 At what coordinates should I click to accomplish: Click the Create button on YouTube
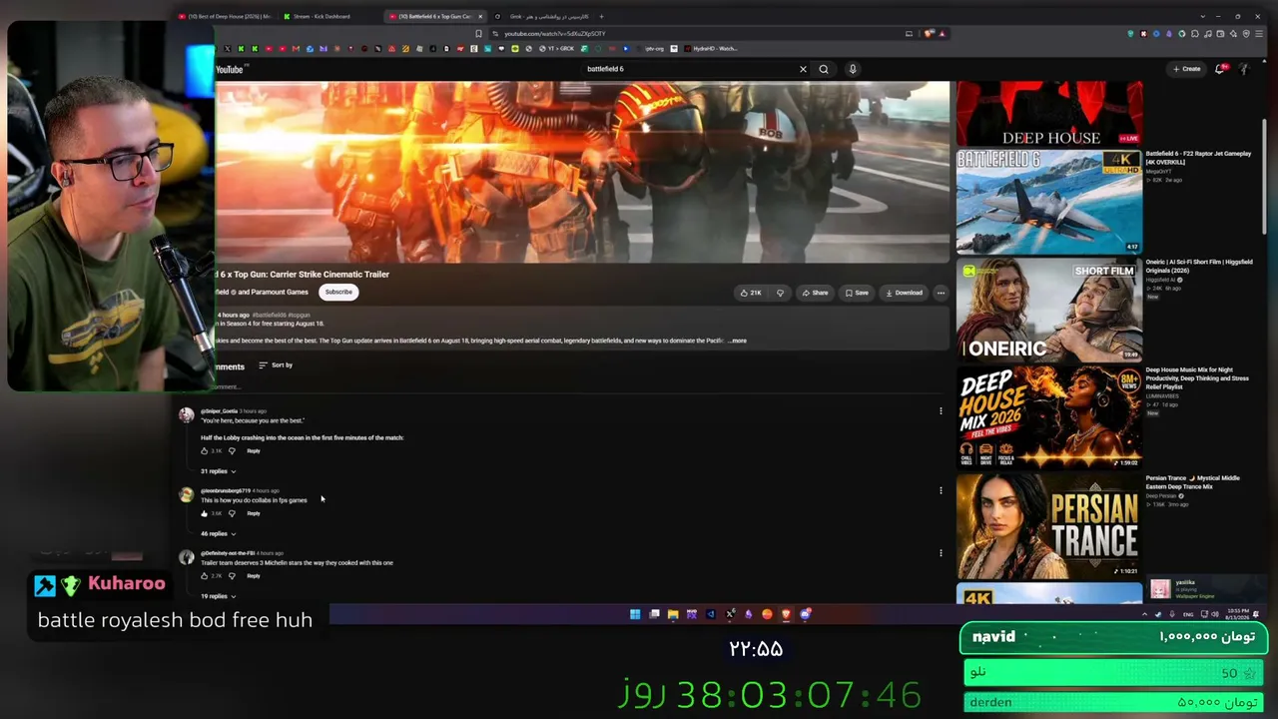coord(1187,69)
